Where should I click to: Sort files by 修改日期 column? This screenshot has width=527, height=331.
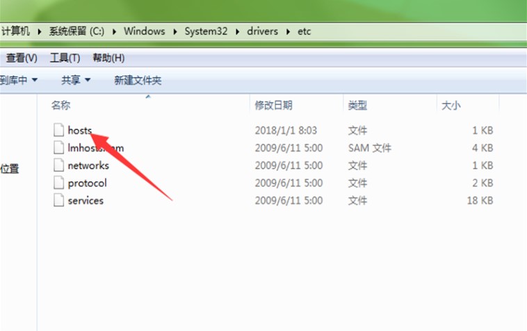pos(273,106)
